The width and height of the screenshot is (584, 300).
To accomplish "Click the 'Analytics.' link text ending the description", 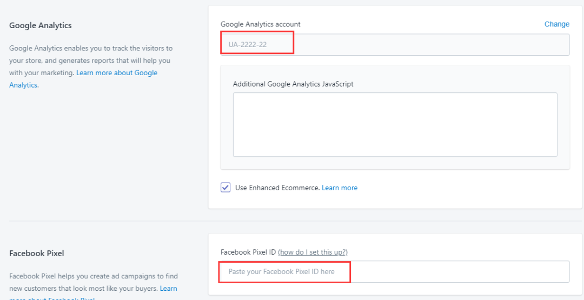I will 24,85.
